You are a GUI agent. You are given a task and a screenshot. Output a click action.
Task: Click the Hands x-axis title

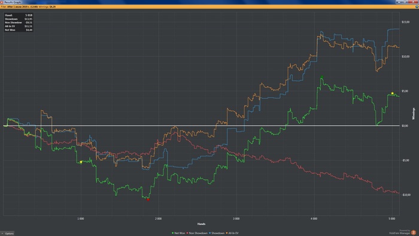click(201, 224)
